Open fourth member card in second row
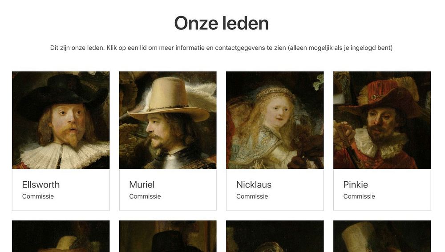445x252 pixels. pos(382,236)
